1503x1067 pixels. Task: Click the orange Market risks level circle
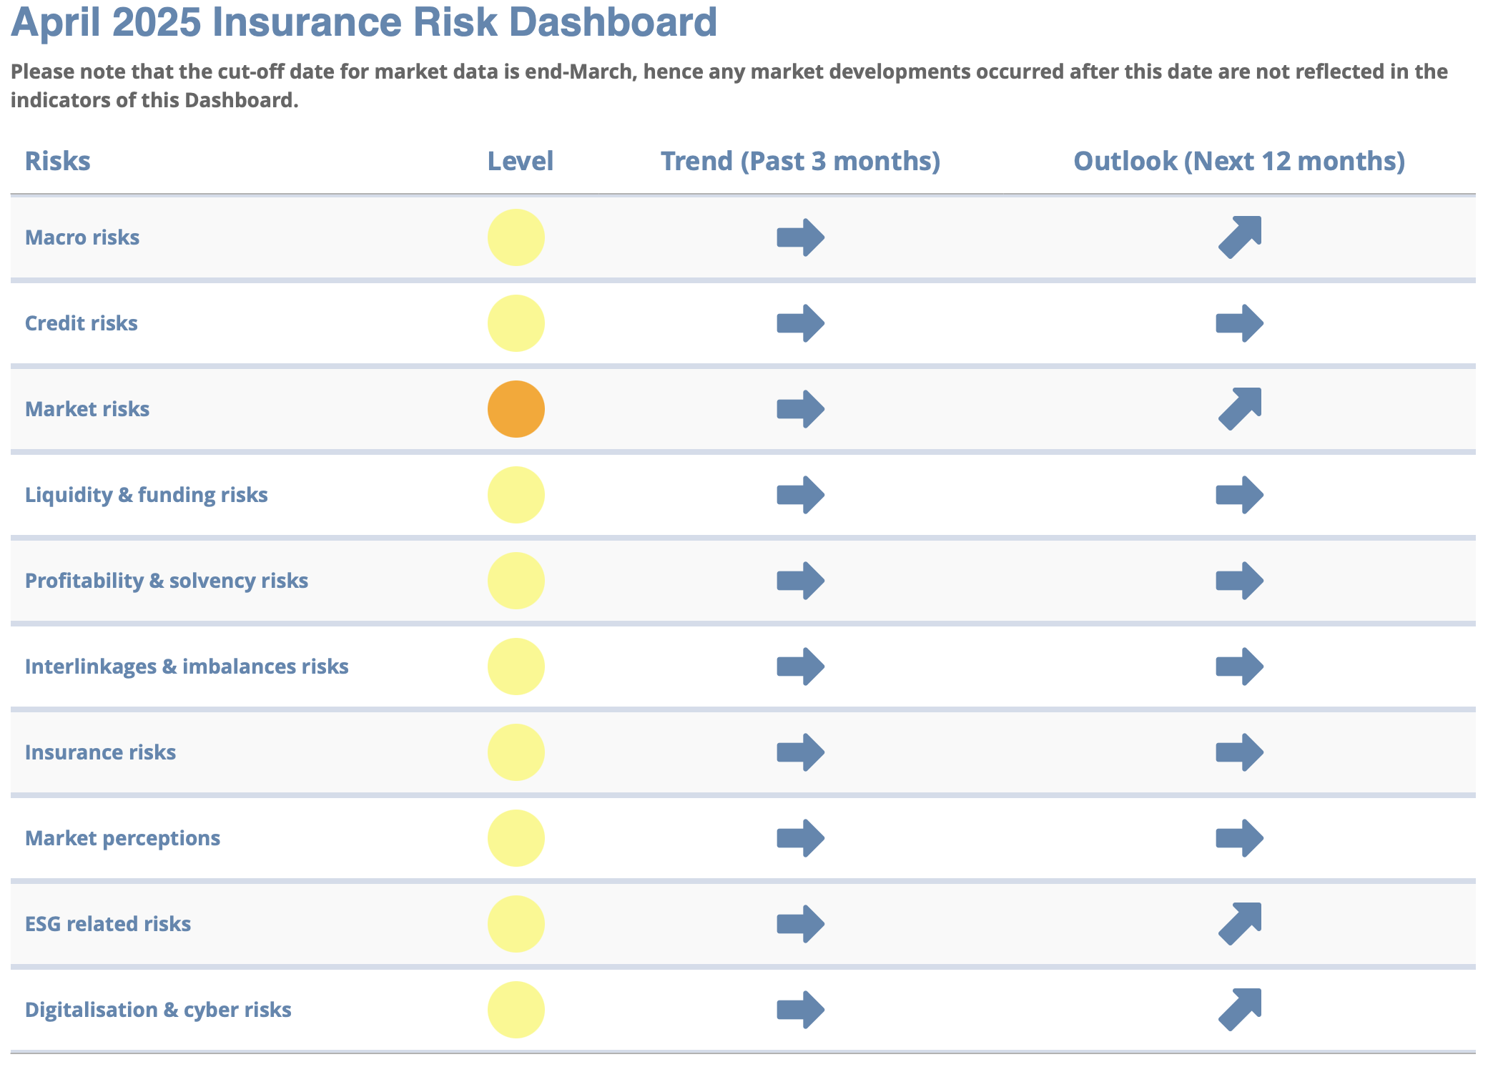click(x=516, y=409)
